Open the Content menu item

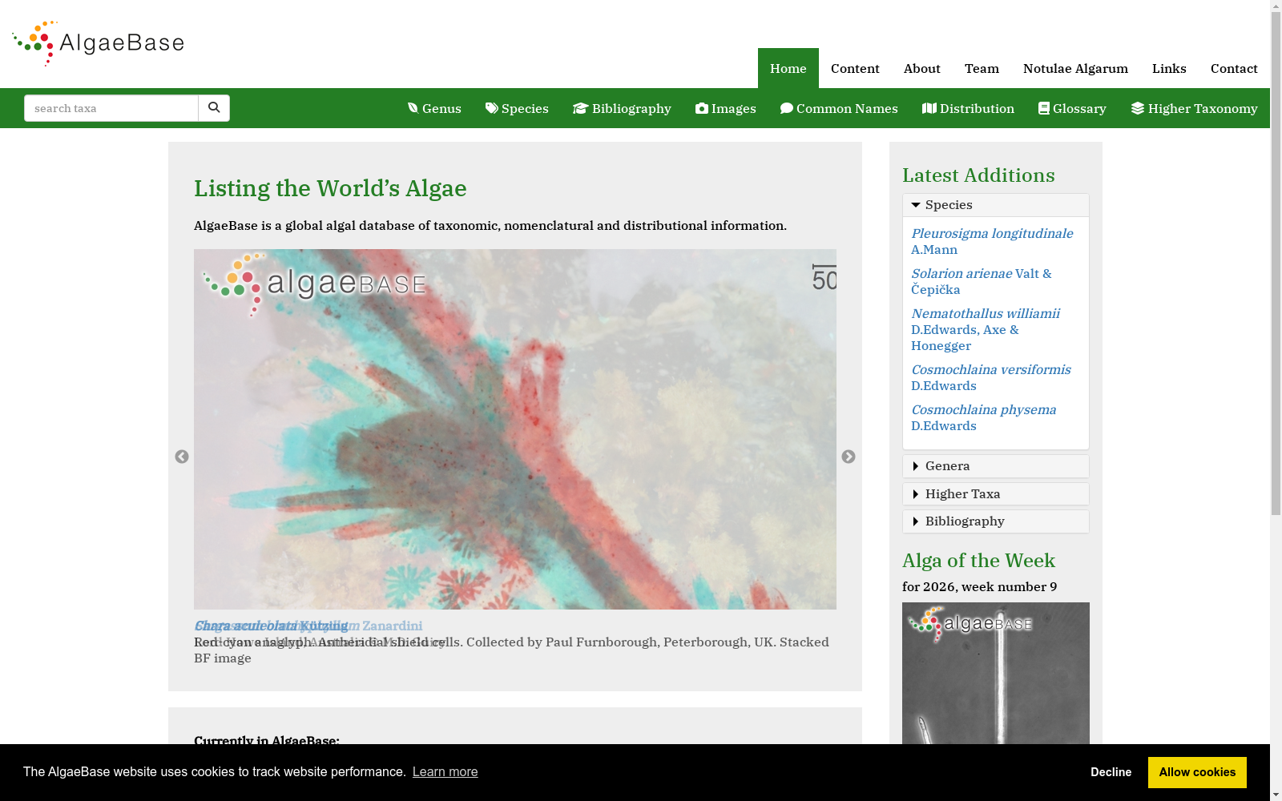855,68
